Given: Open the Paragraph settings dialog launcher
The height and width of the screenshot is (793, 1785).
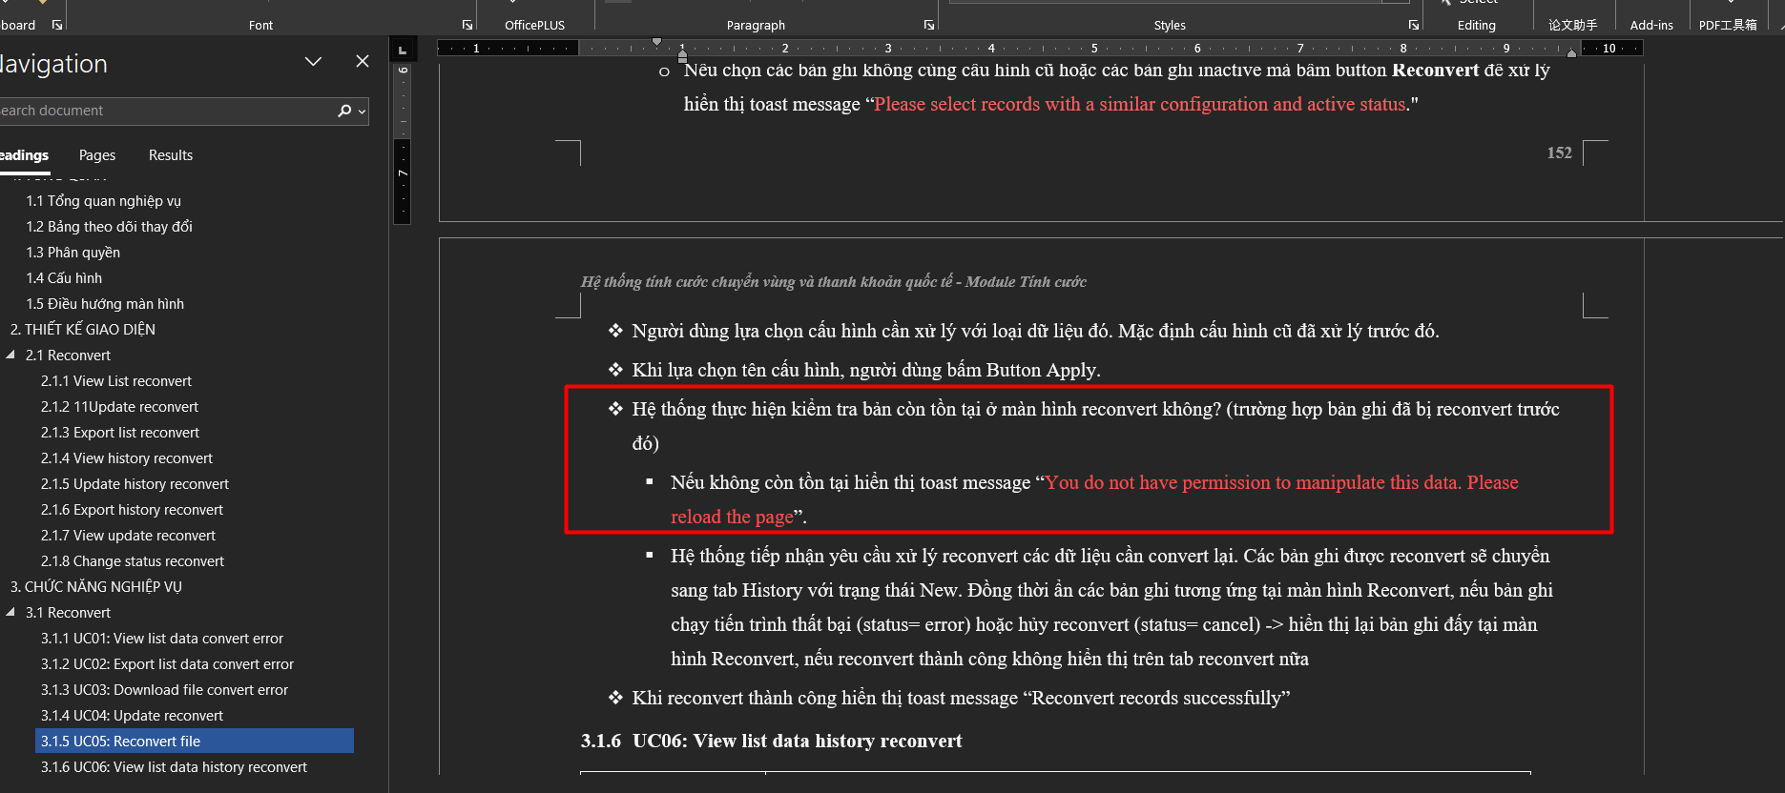Looking at the screenshot, I should coord(929,25).
